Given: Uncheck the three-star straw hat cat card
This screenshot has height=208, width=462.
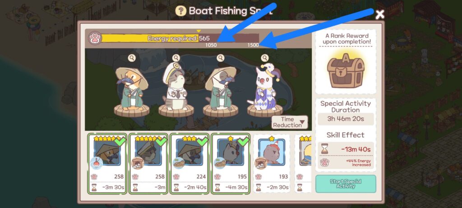Looking at the screenshot, I should [x=189, y=163].
